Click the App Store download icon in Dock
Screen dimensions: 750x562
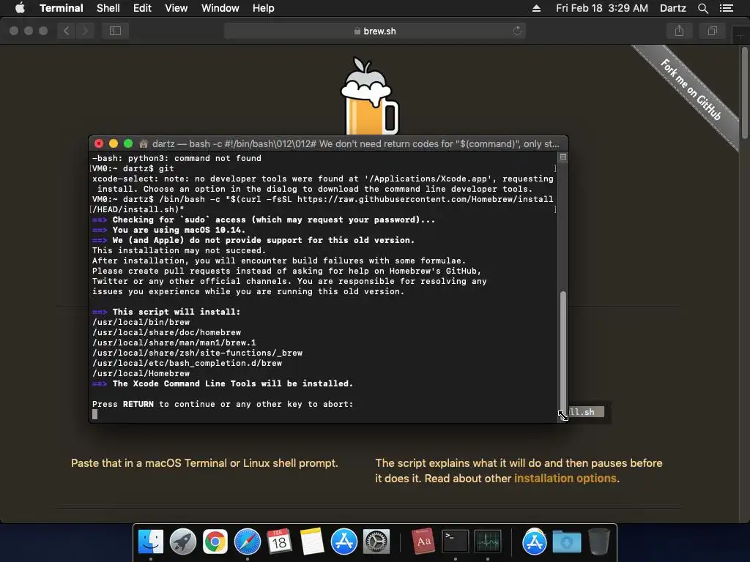coord(534,542)
